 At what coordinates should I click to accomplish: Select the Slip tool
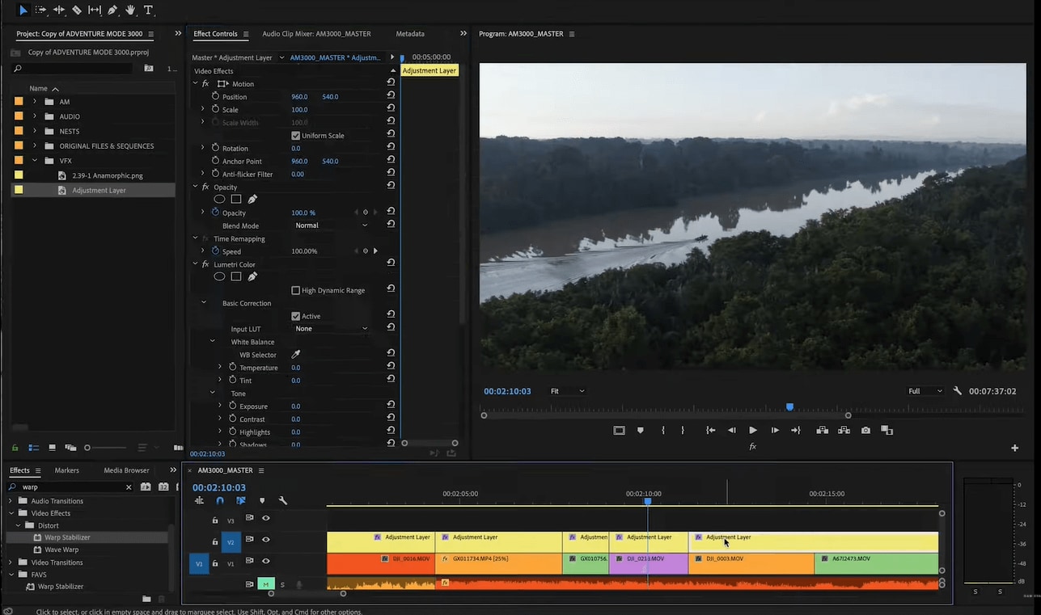(x=95, y=10)
